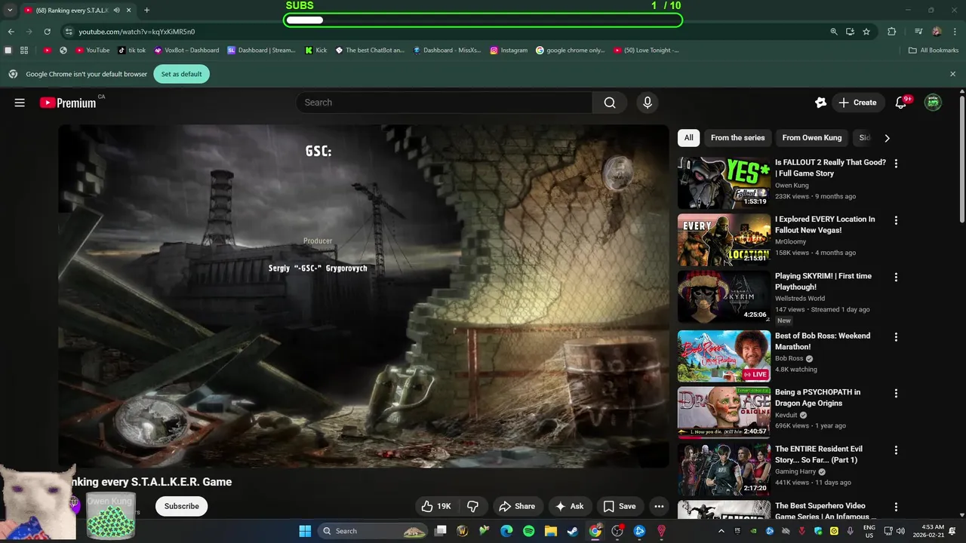Open Spotify from the taskbar

pyautogui.click(x=528, y=531)
